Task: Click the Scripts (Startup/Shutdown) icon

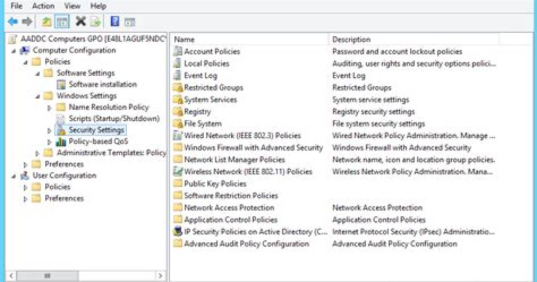Action: 61,119
